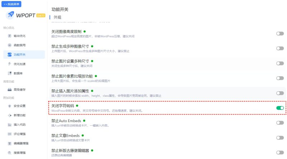Click the 禁止文章Embeds setting title
Screen dimensions: 287x159
click(65, 136)
